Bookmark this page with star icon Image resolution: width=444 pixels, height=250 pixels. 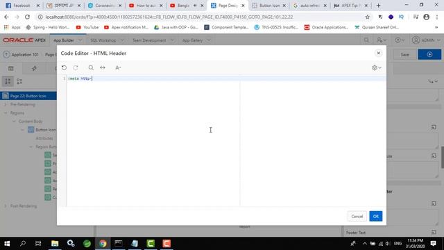367,17
